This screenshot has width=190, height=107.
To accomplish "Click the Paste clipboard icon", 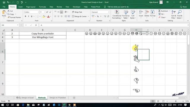I will point(4,12).
